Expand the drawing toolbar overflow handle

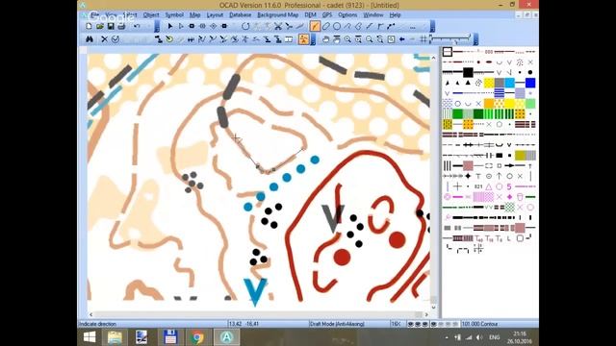pos(432,26)
